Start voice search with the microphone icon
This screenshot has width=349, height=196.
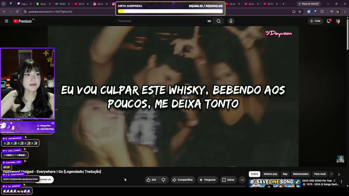click(231, 21)
